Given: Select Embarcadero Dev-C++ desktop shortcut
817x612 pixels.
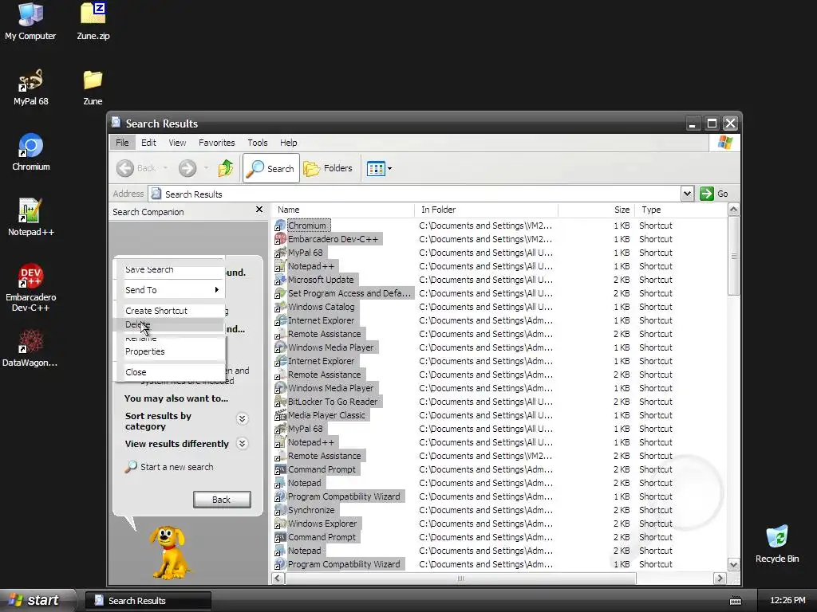Looking at the screenshot, I should (30, 287).
